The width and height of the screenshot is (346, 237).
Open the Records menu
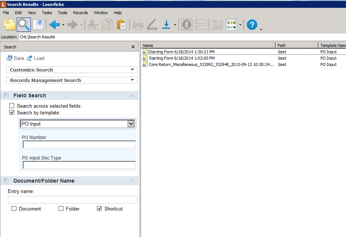coord(80,13)
